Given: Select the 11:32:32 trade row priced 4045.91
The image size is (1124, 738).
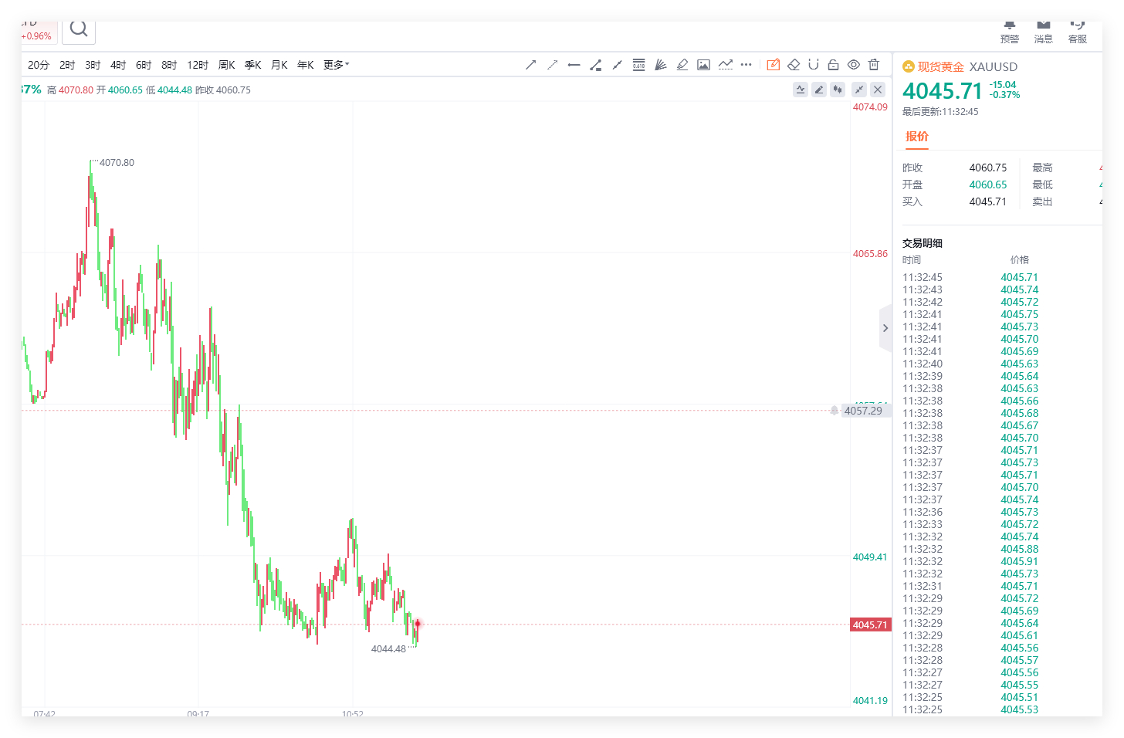Looking at the screenshot, I should pos(970,561).
